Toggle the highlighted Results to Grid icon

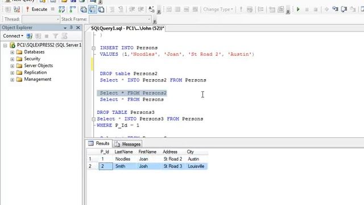pyautogui.click(x=92, y=9)
